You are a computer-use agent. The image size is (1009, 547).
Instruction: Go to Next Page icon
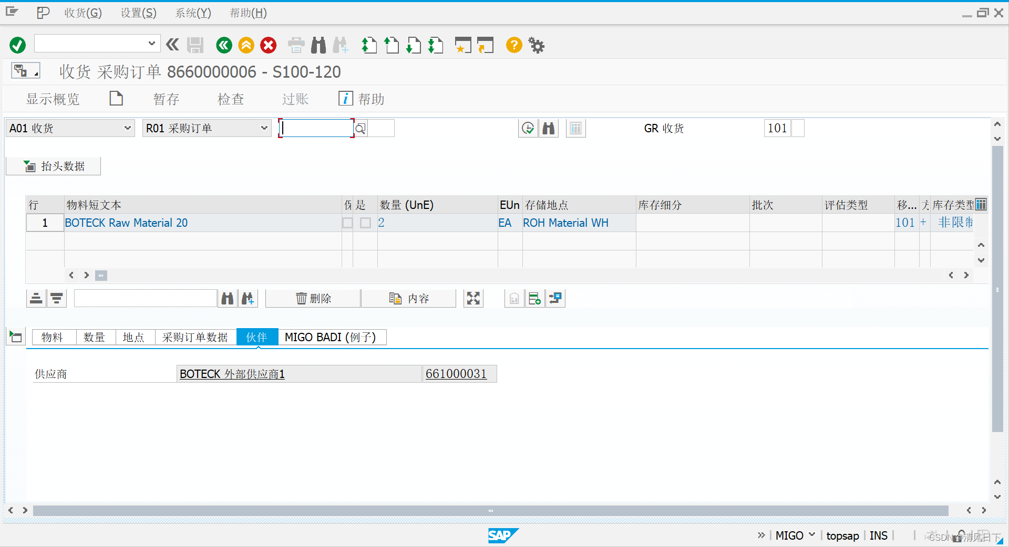[414, 45]
